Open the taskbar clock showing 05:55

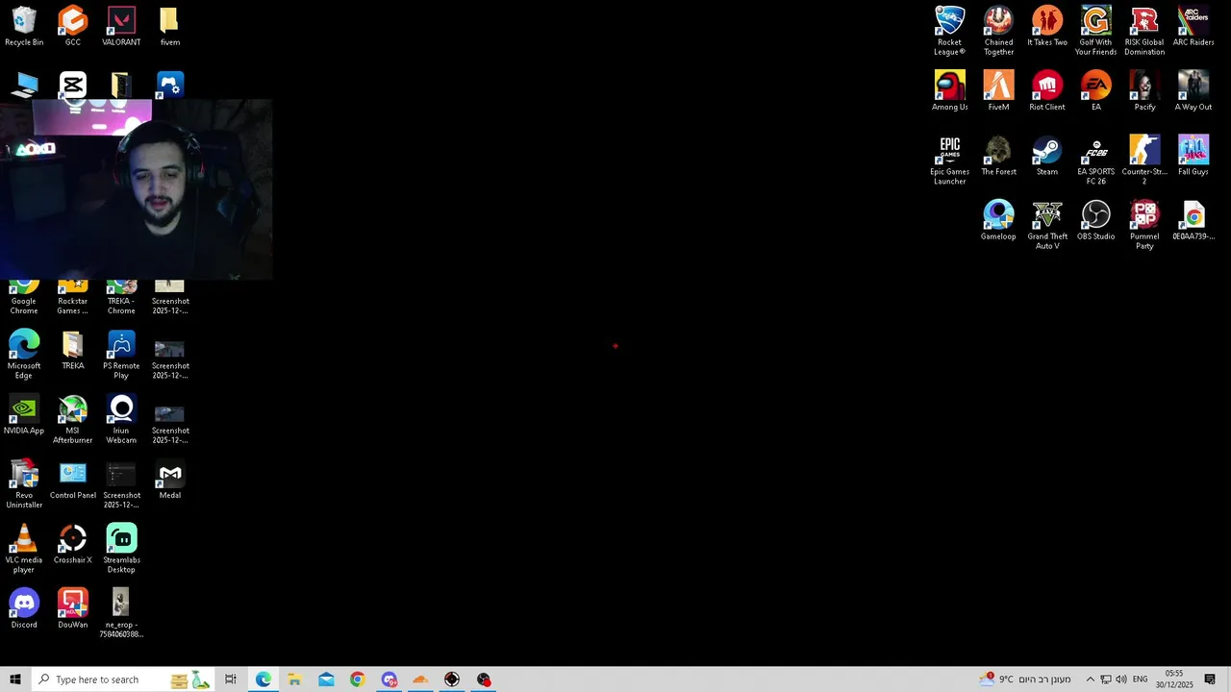1174,680
